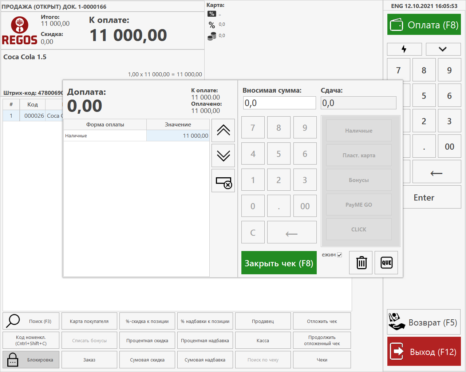This screenshot has width=466, height=372.
Task: Click the QUE queue icon button
Action: [386, 263]
